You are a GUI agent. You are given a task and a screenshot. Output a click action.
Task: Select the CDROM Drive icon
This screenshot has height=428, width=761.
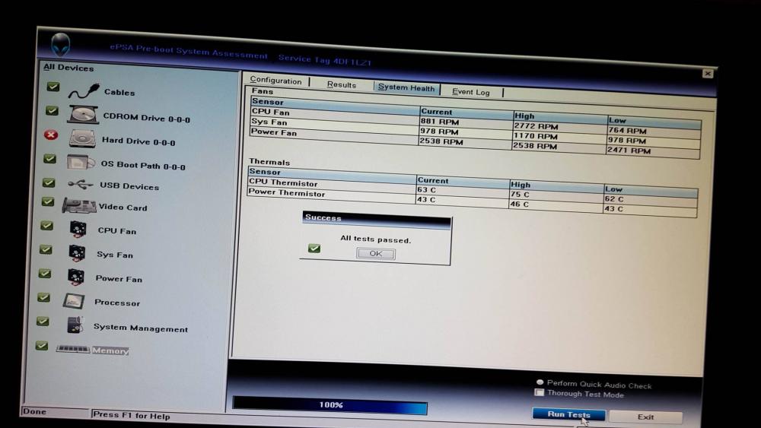82,116
